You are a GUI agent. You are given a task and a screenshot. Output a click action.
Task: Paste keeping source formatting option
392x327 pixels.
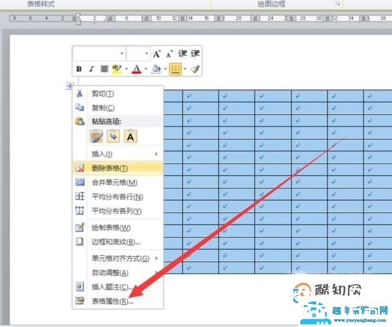[96, 136]
